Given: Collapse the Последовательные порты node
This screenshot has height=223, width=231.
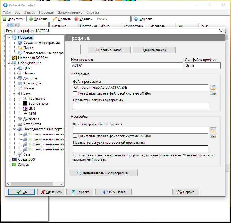Looking at the screenshot, I should (14, 129).
